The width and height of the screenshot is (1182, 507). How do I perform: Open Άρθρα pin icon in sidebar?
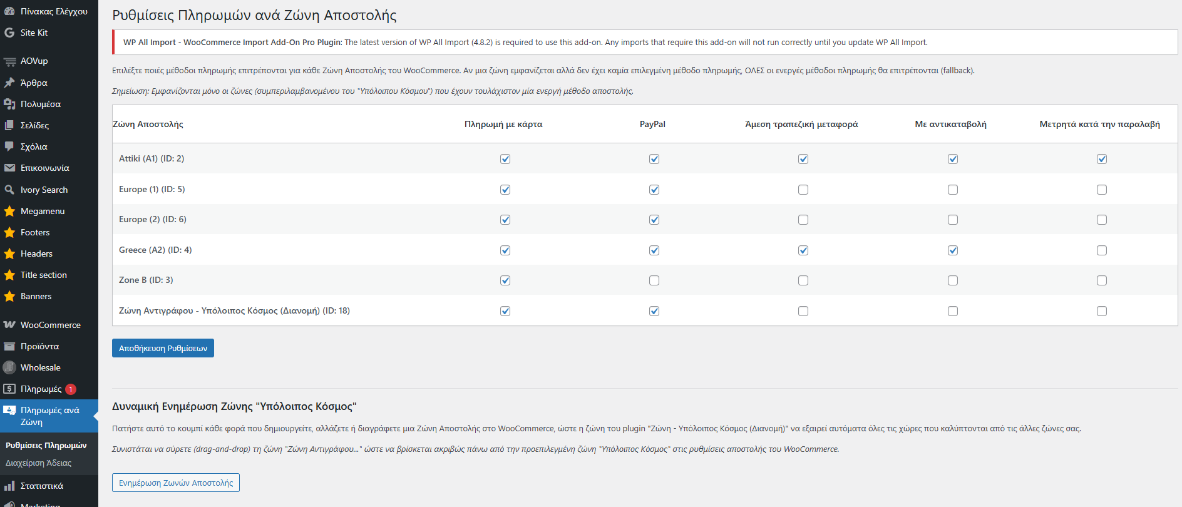pyautogui.click(x=9, y=83)
